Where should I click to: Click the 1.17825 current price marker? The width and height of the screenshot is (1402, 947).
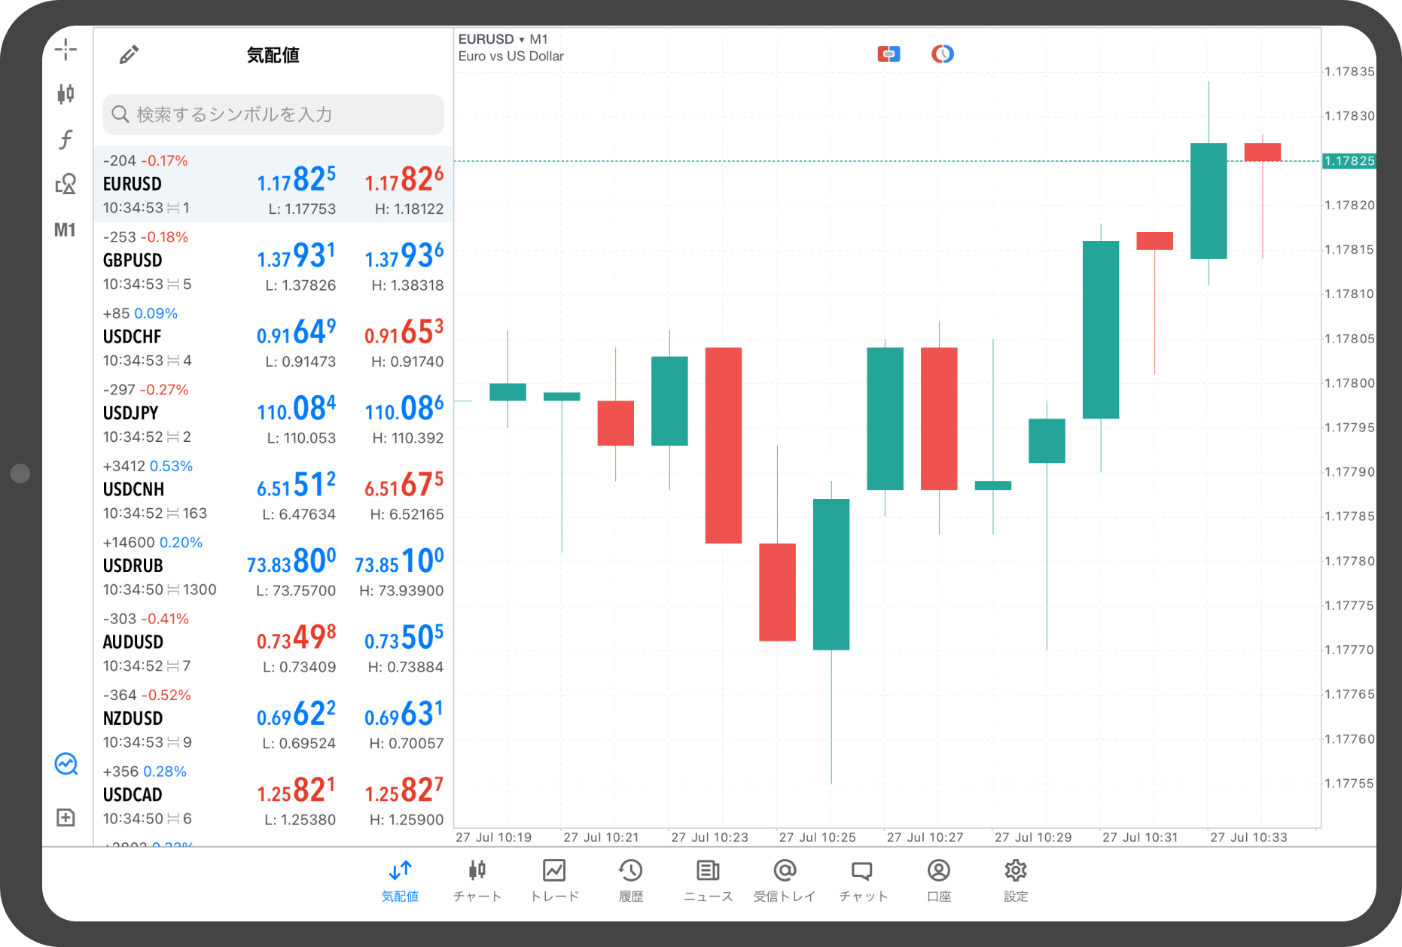1349,161
